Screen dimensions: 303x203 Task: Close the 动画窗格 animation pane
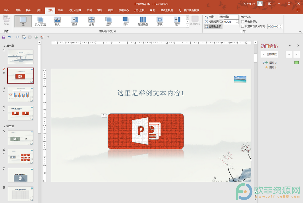point(298,46)
